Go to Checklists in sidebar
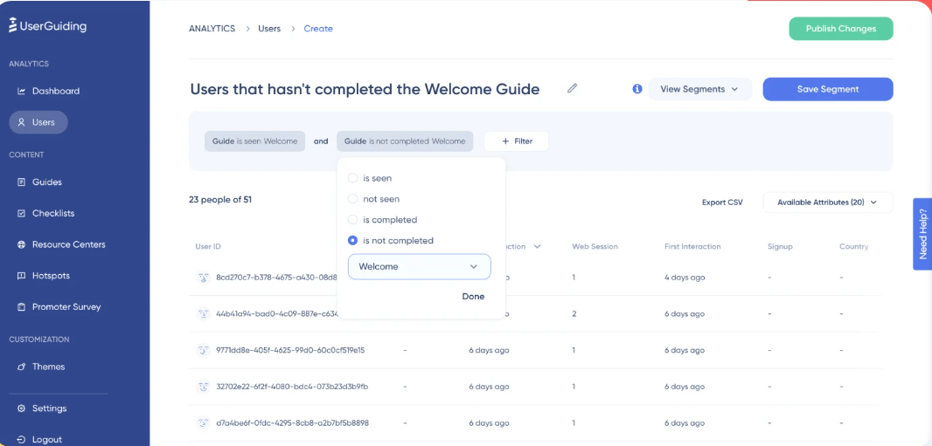 pyautogui.click(x=52, y=213)
